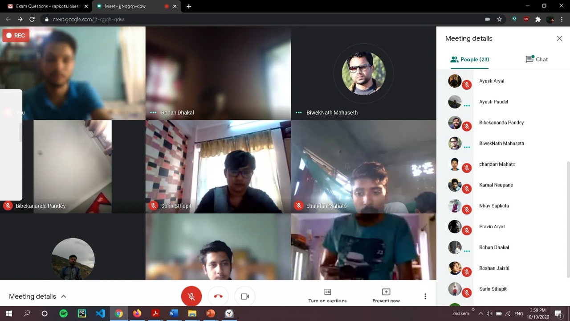Turn on captions
The height and width of the screenshot is (321, 570).
(x=327, y=296)
